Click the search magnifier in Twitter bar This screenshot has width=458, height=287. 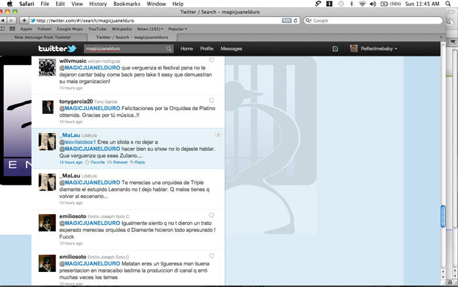coord(169,49)
